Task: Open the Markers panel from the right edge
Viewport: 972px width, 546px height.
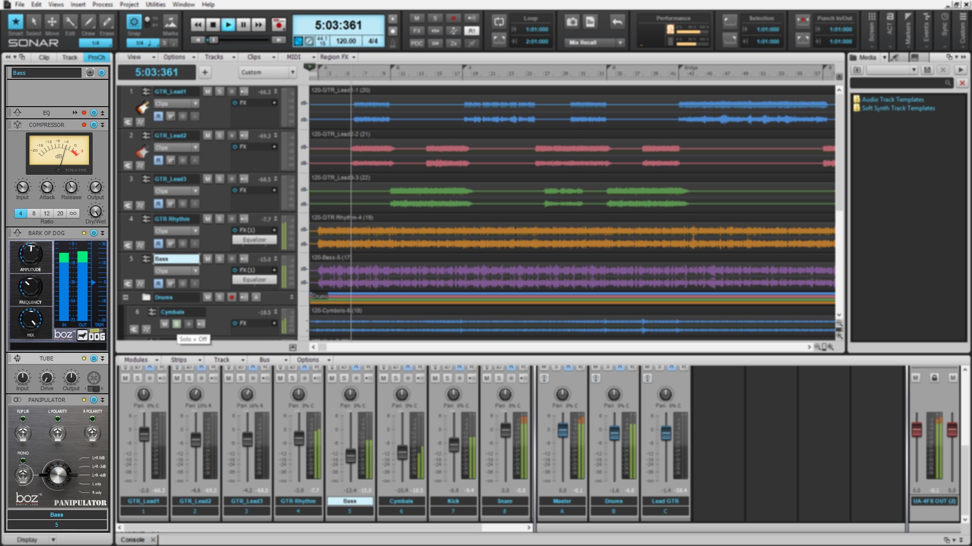Action: tap(908, 30)
